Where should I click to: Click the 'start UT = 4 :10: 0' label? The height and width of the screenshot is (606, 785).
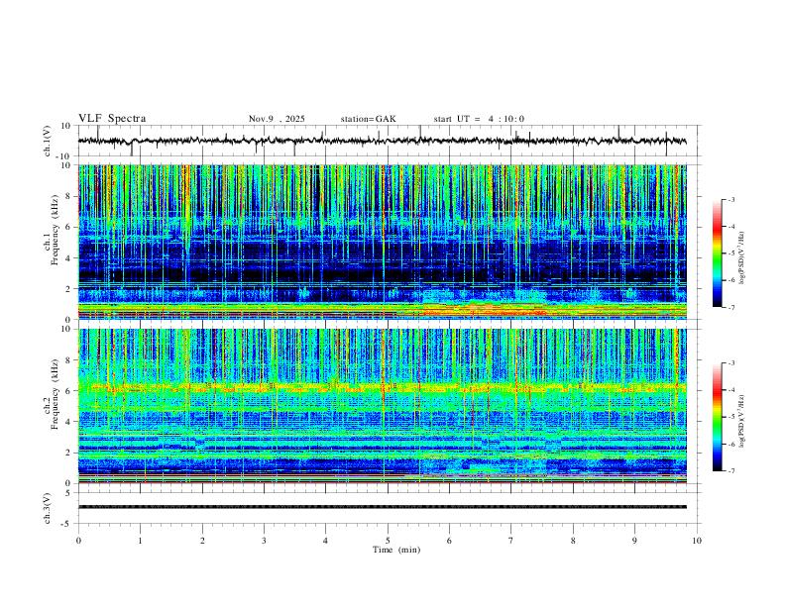pyautogui.click(x=479, y=119)
